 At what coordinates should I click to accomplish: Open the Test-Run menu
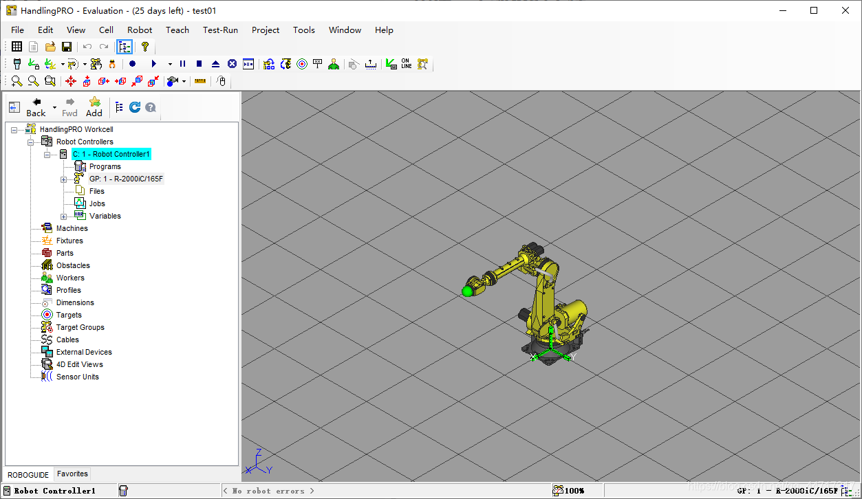[x=220, y=30]
